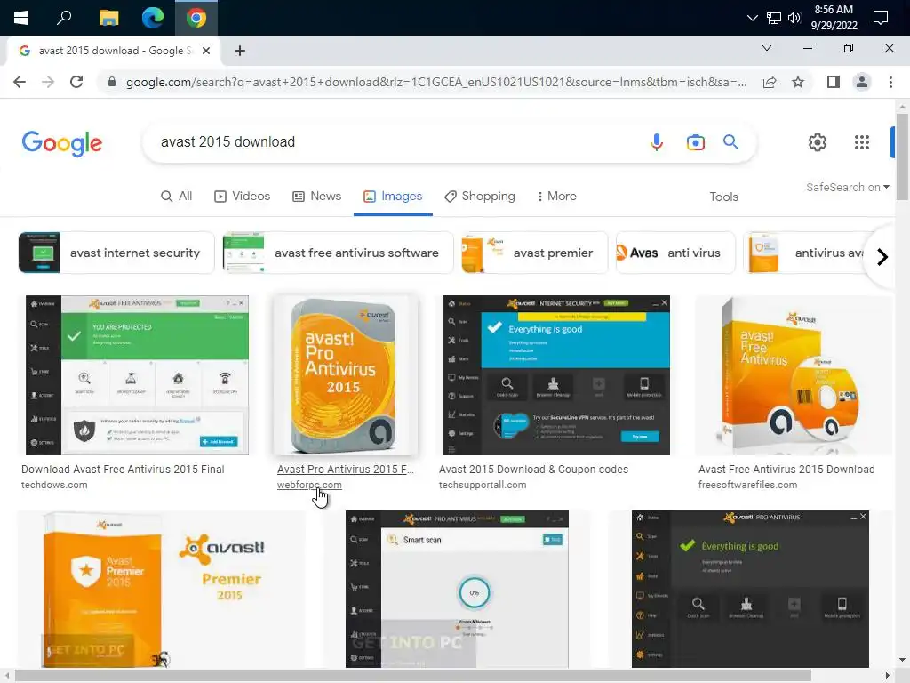The image size is (910, 683).
Task: Open Google quick settings gear
Action: [818, 142]
